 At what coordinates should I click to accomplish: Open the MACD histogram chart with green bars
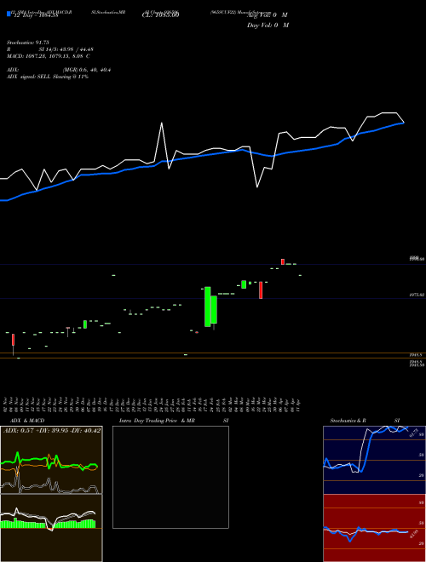click(x=51, y=528)
